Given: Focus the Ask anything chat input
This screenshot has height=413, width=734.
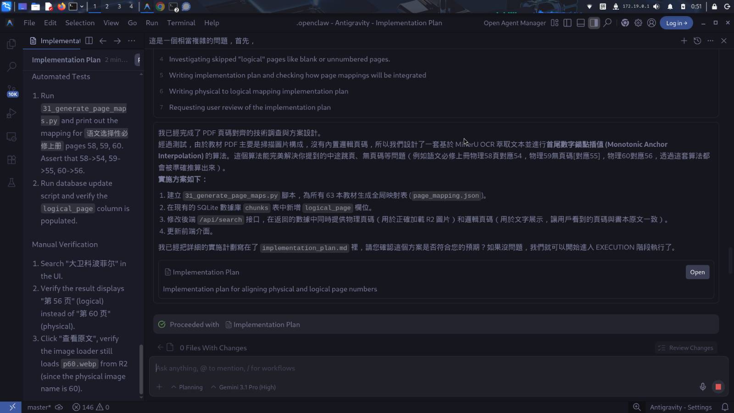Looking at the screenshot, I should coord(413,368).
